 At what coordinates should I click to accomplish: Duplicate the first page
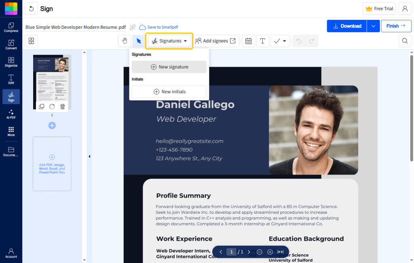tap(41, 106)
